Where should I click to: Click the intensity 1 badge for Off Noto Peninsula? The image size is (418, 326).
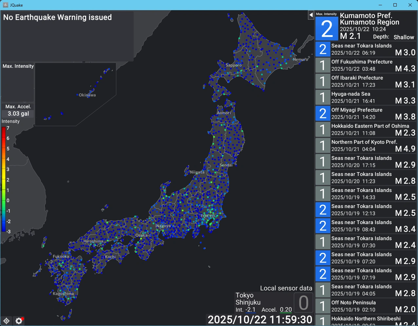pos(323,306)
